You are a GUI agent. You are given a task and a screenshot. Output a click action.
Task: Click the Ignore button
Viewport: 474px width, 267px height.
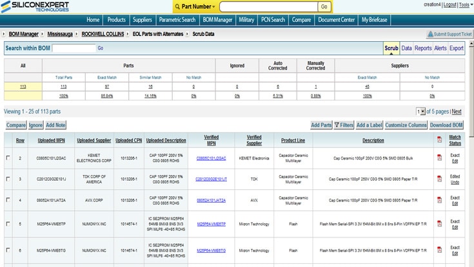tap(35, 125)
